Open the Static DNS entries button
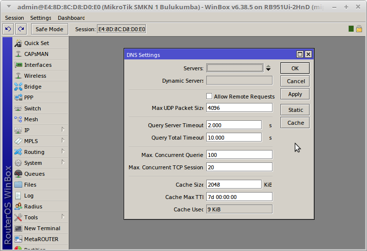The height and width of the screenshot is (251, 367). 295,110
